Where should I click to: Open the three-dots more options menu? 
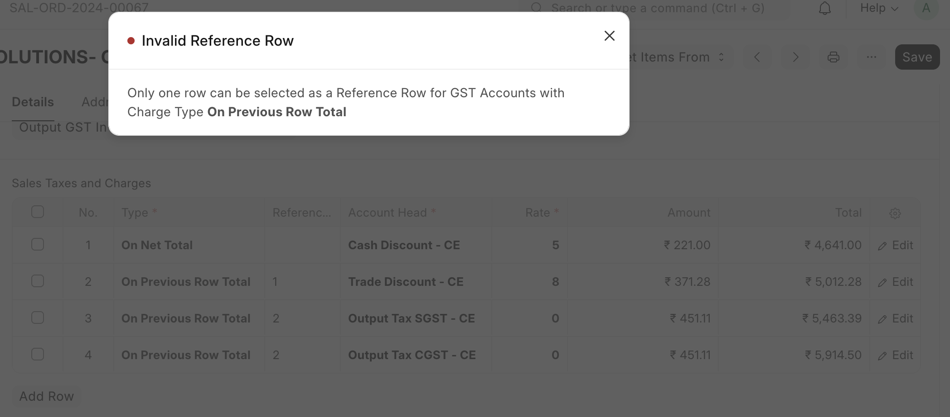pyautogui.click(x=871, y=57)
